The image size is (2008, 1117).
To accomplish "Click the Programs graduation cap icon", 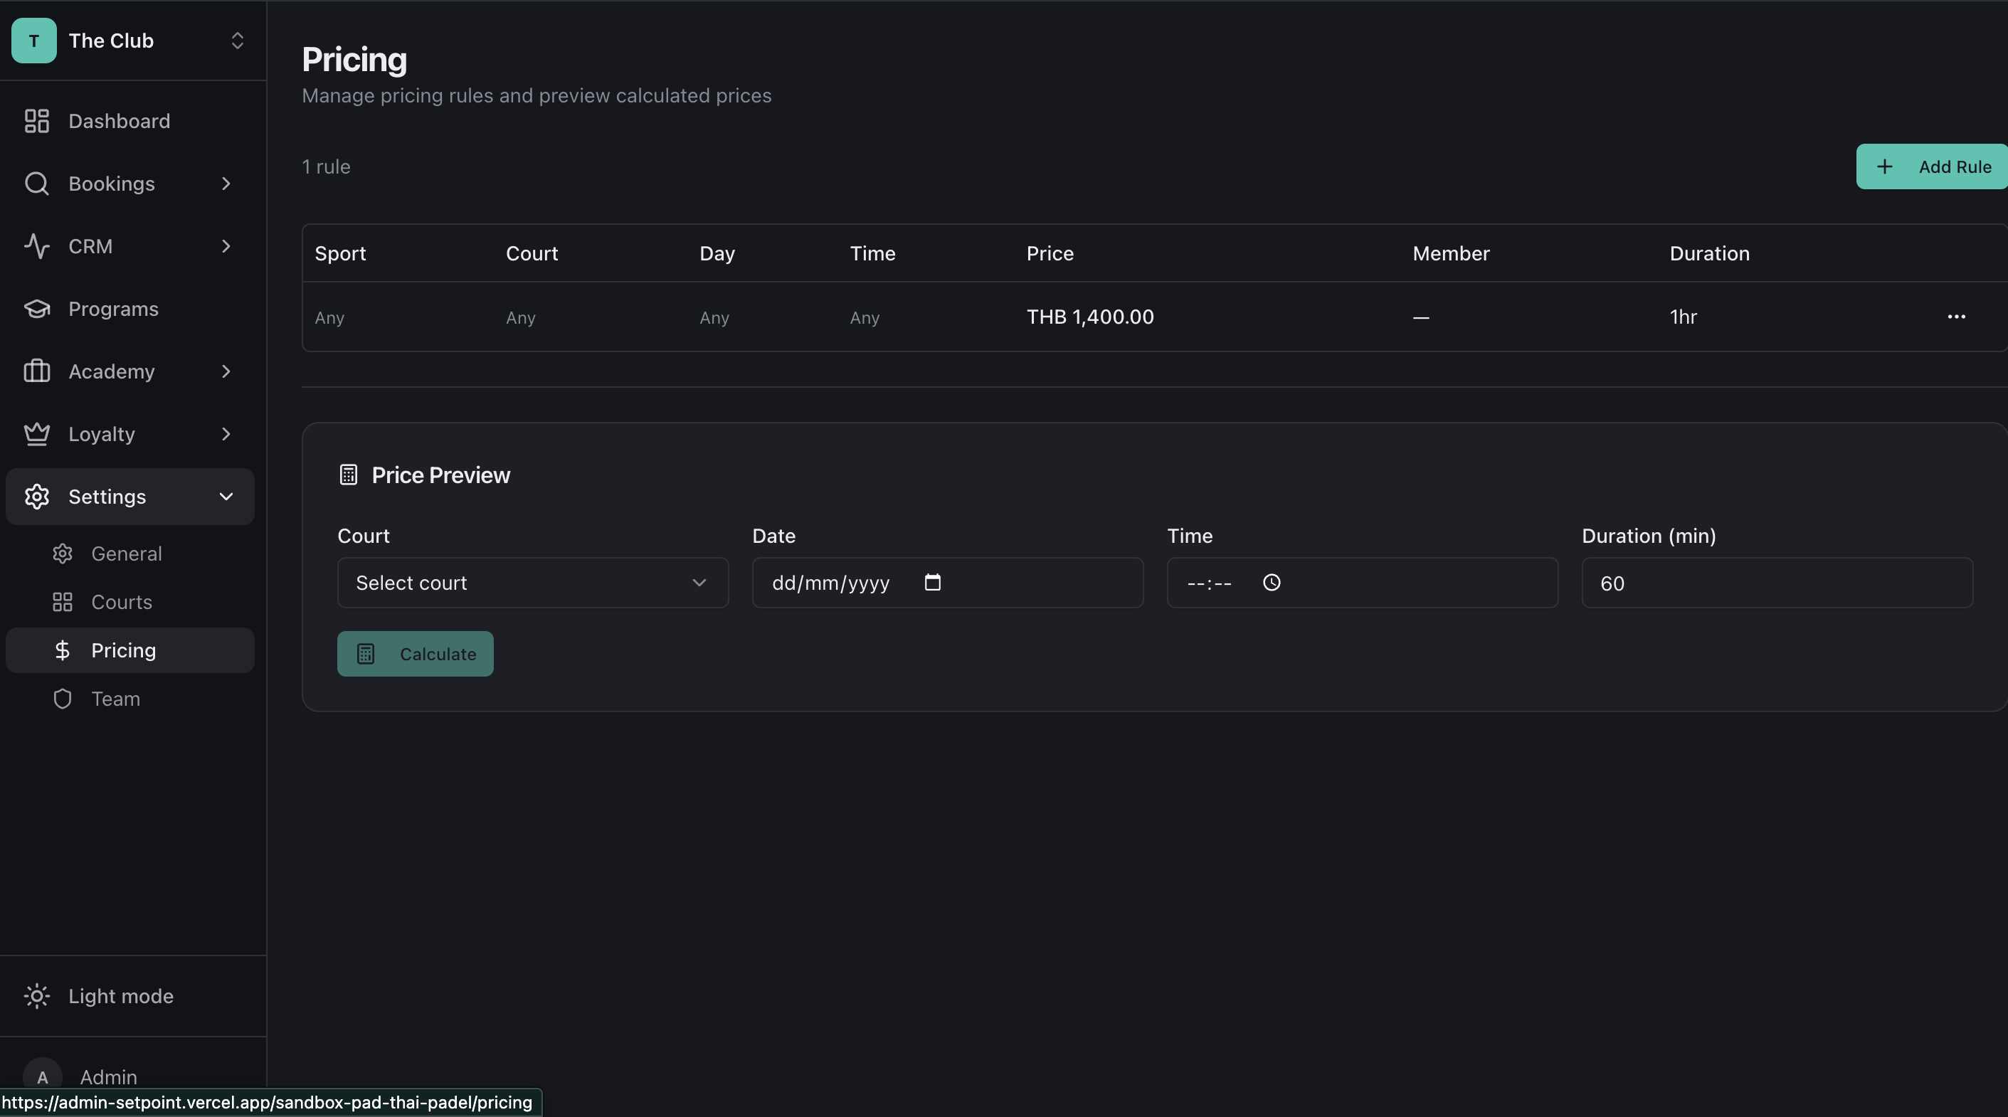I will click(x=36, y=309).
